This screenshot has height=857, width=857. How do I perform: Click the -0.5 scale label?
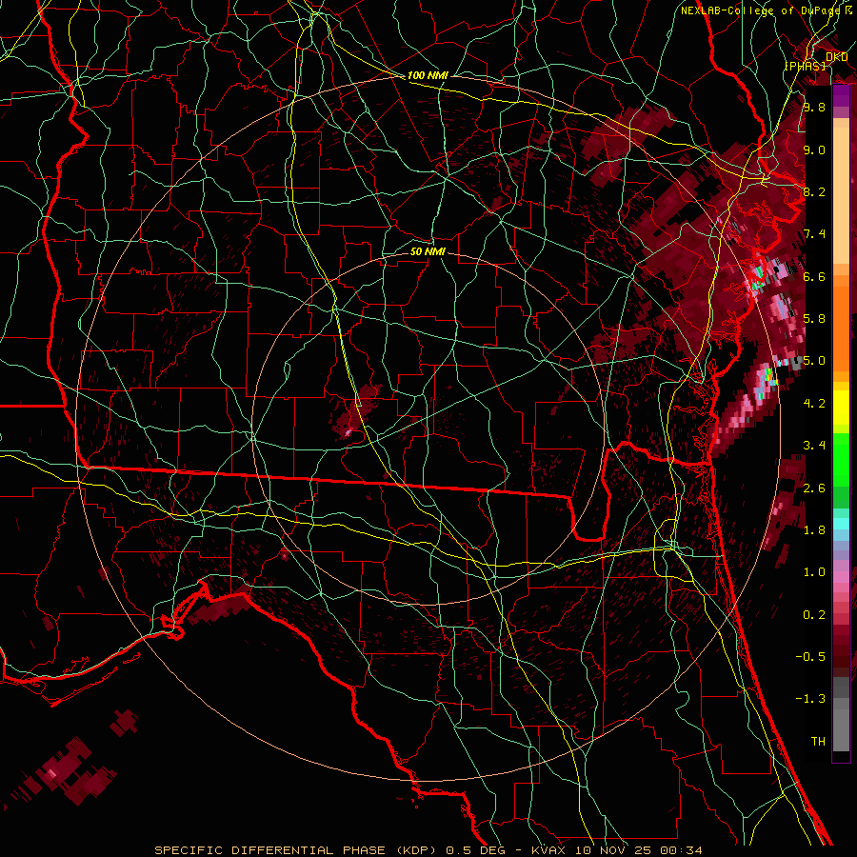tap(810, 657)
